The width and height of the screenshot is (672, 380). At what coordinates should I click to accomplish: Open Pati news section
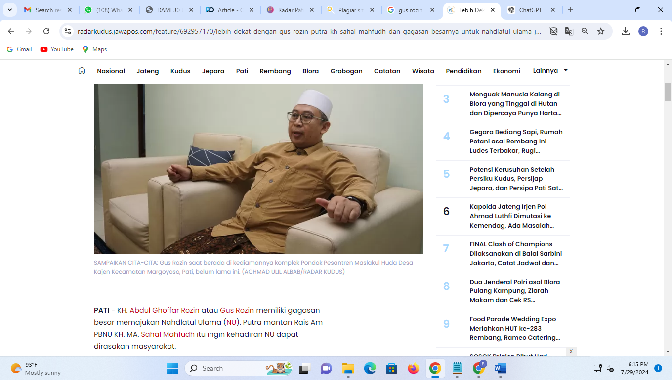(x=242, y=71)
